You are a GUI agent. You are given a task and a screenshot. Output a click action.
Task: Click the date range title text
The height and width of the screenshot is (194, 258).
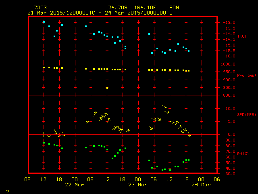pos(100,13)
